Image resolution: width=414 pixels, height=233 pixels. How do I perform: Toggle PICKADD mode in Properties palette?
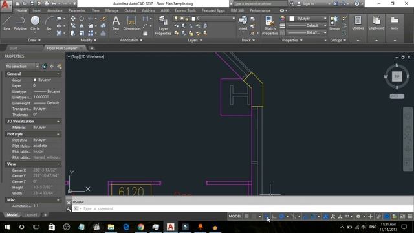click(x=45, y=66)
